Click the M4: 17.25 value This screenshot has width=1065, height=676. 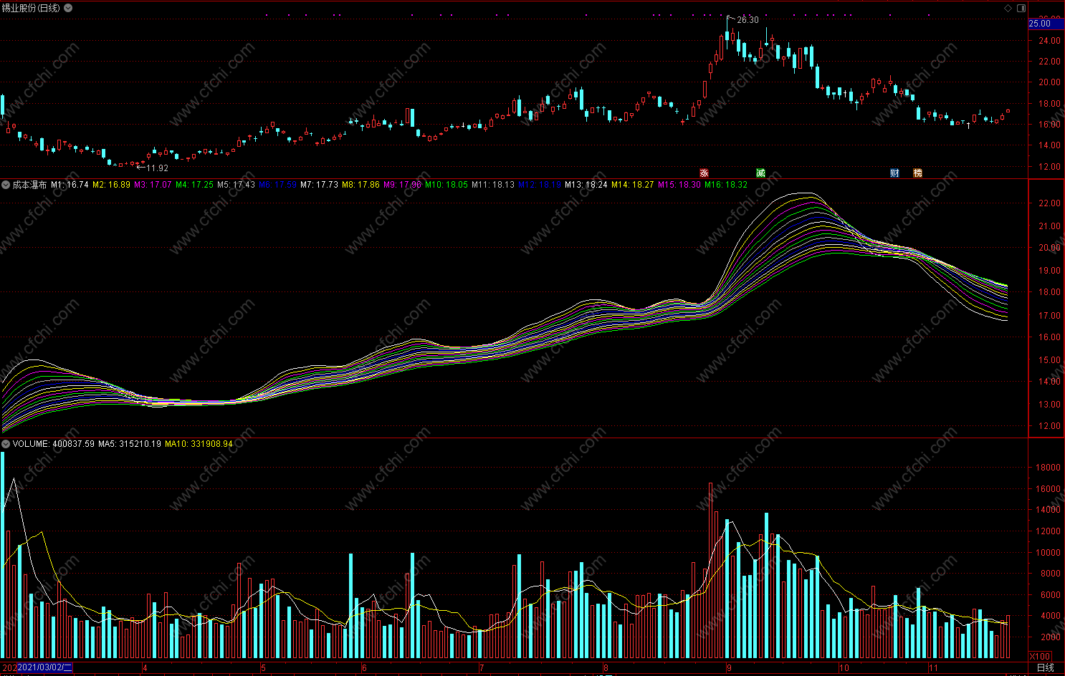(x=194, y=185)
